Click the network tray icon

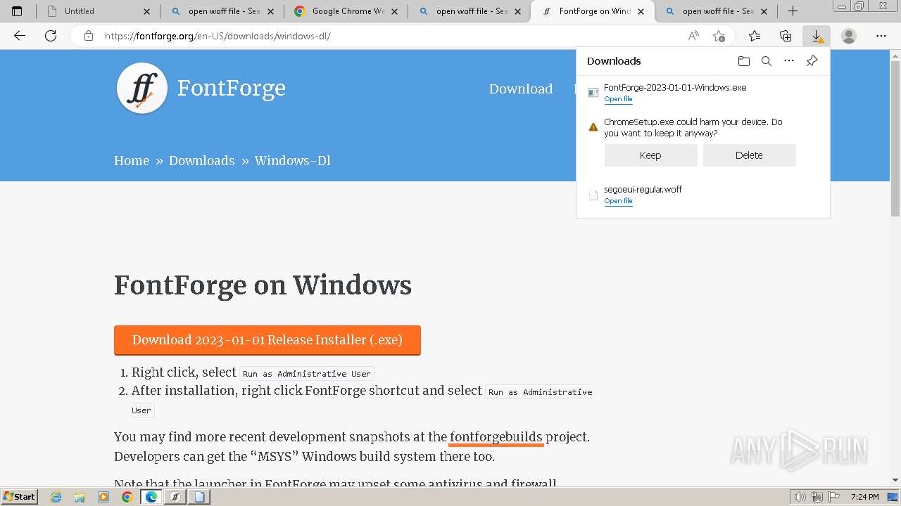click(817, 497)
